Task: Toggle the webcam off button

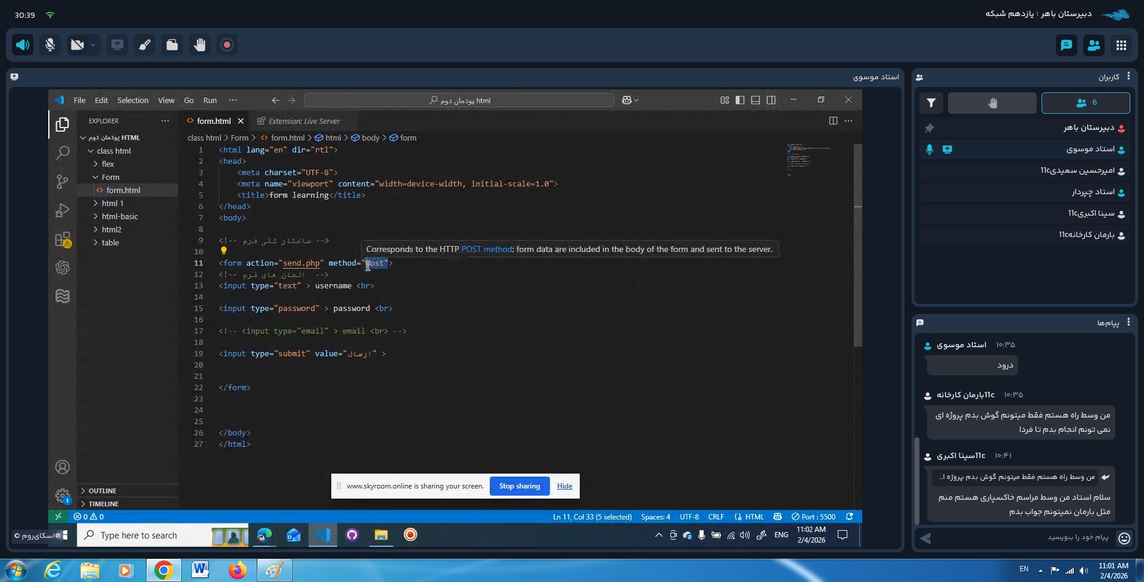Action: pos(77,45)
